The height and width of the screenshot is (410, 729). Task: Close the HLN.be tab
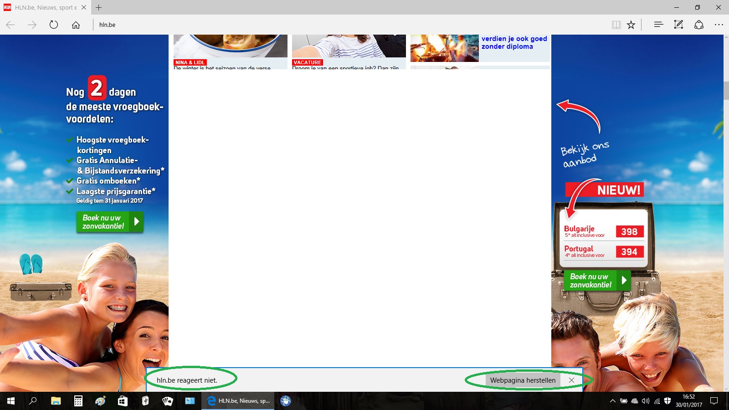pos(84,7)
